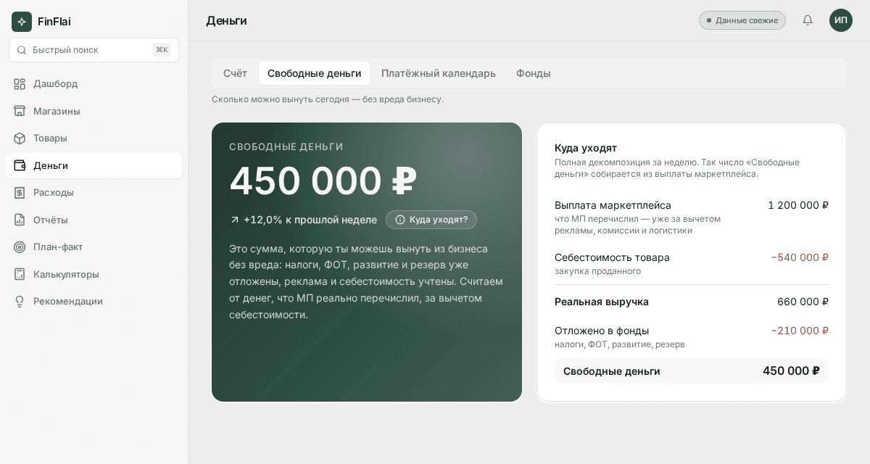Click the growth arrow icon by +12,0%
This screenshot has width=870, height=464.
pos(234,220)
